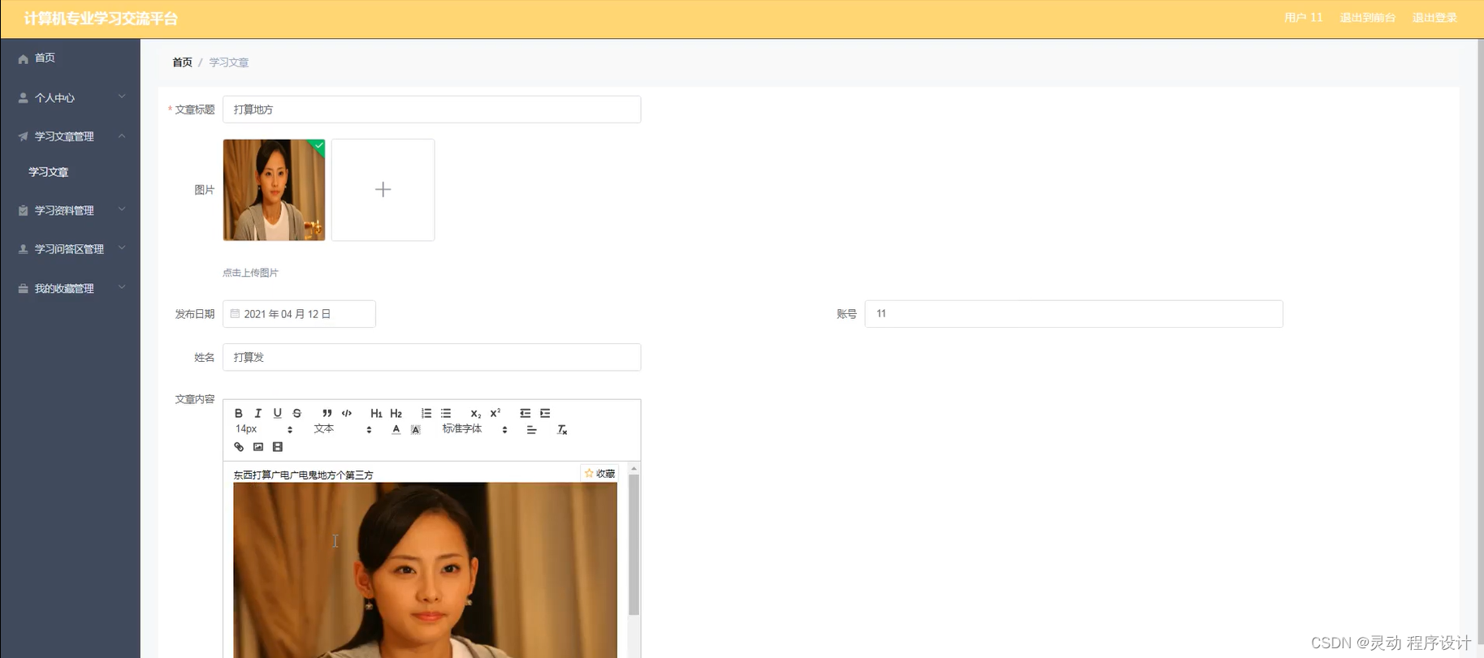Image resolution: width=1484 pixels, height=658 pixels.
Task: Toggle strikethrough formatting in the editor
Action: coord(297,413)
